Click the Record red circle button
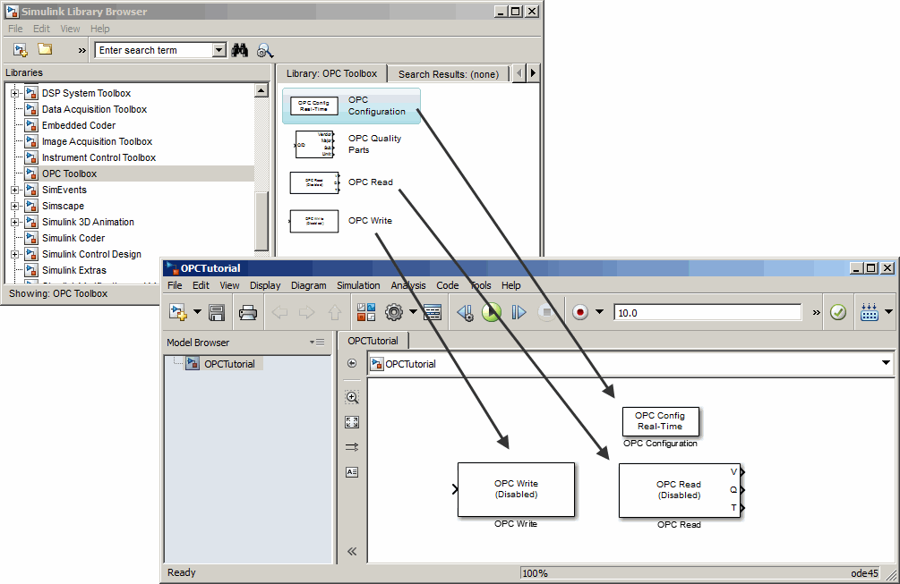The height and width of the screenshot is (584, 900). click(580, 312)
